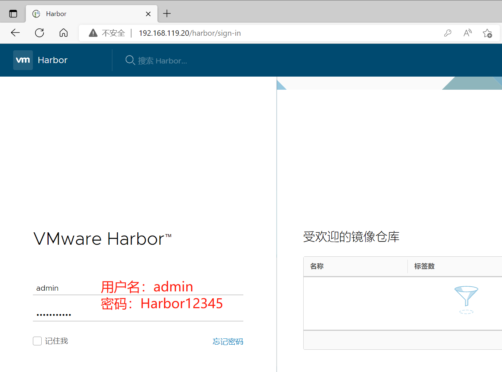Click the empty list funnel icon
The height and width of the screenshot is (372, 502).
[466, 300]
